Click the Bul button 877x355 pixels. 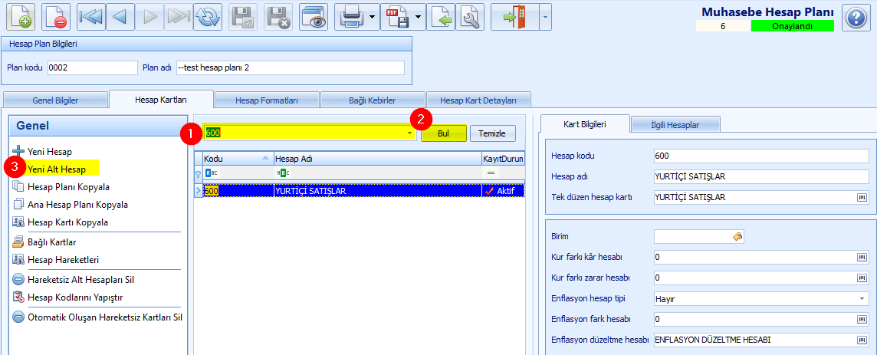click(x=444, y=133)
